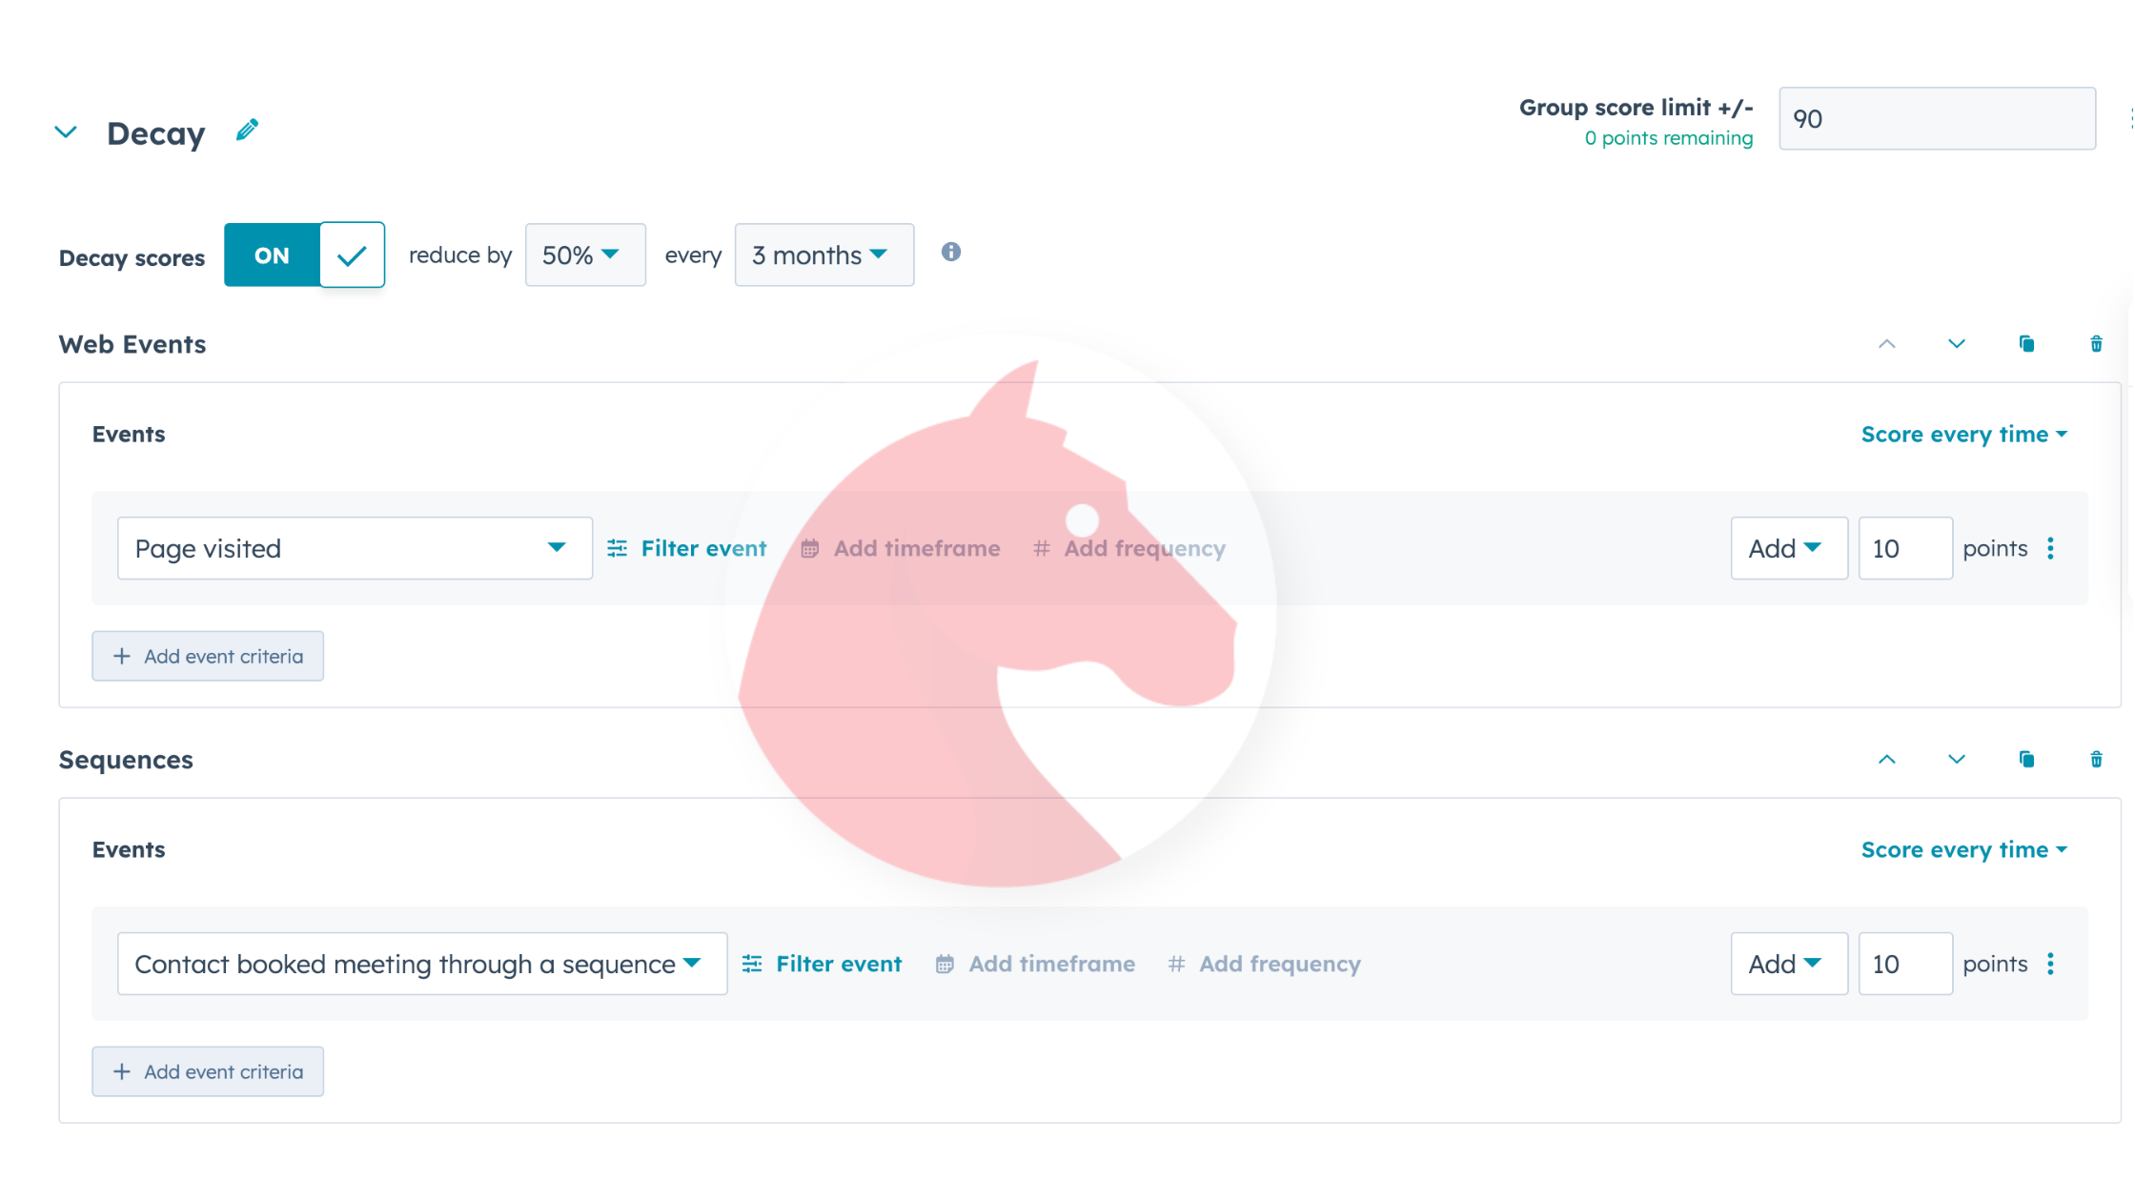The image size is (2135, 1201).
Task: Move Web Events section down
Action: (x=1956, y=344)
